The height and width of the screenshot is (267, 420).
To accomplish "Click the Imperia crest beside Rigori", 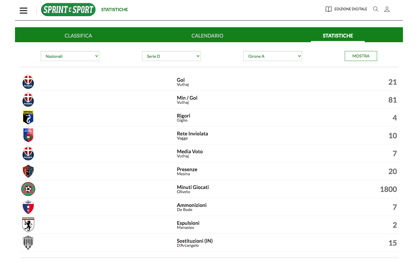I will [28, 118].
